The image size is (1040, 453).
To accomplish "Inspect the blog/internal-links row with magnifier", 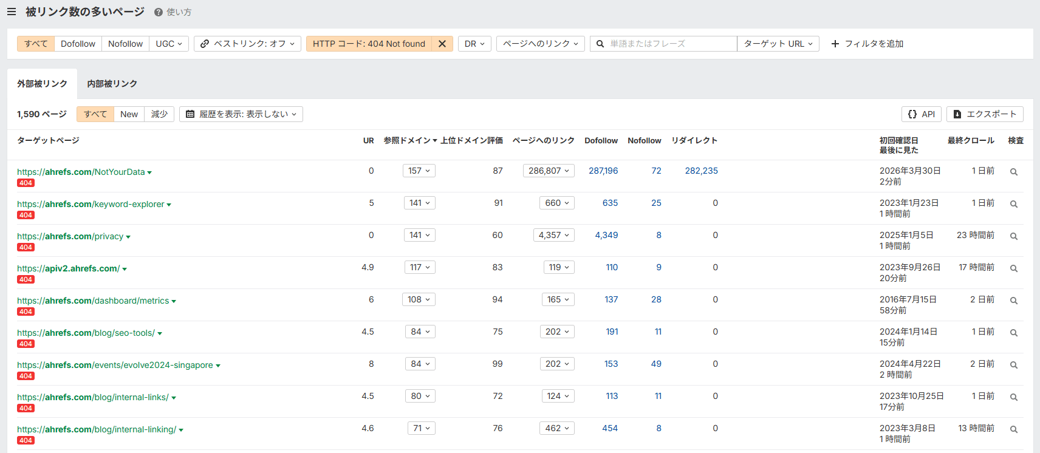I will (1014, 397).
